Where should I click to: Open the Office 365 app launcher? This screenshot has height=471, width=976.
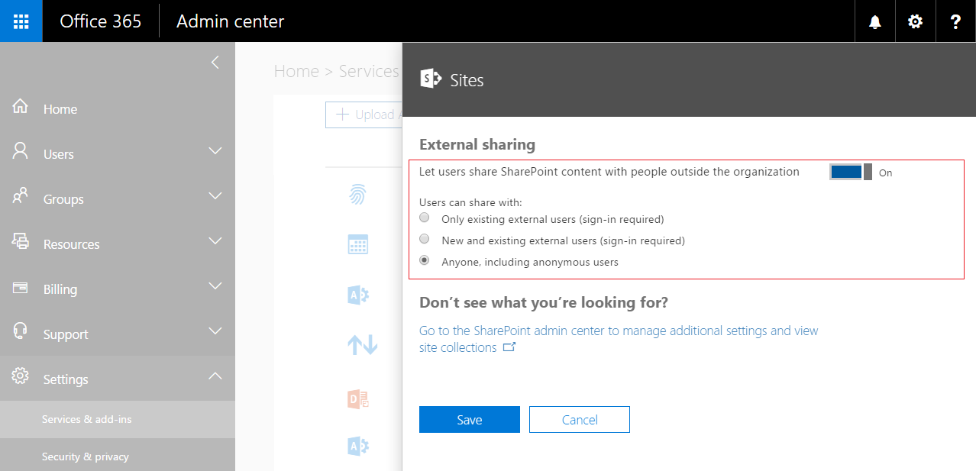[x=20, y=21]
